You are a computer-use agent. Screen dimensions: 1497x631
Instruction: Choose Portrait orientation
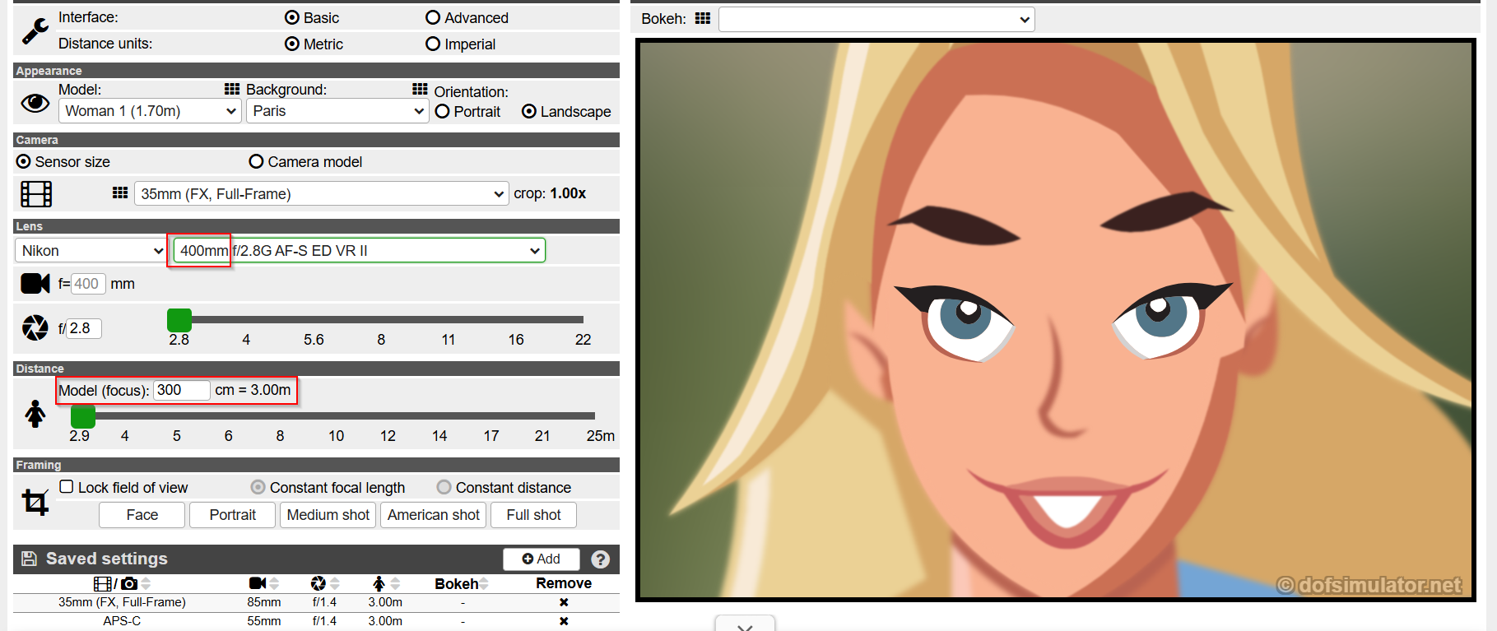tap(442, 111)
